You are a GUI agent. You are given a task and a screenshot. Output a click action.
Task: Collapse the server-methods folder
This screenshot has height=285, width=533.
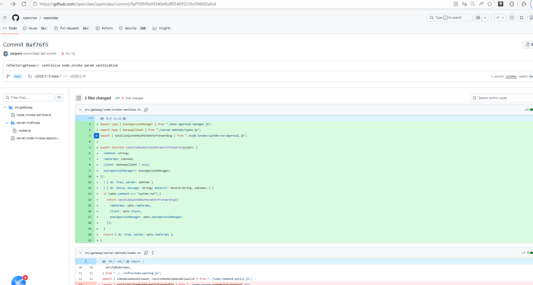7,122
